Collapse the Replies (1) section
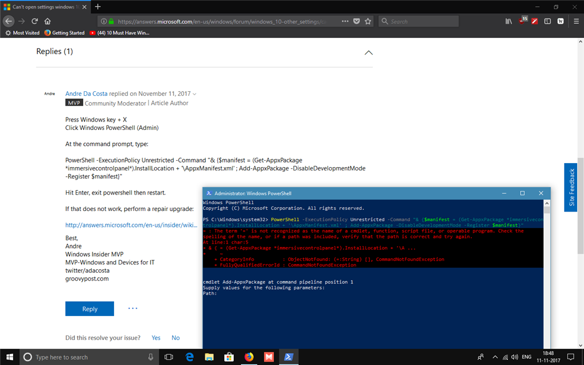Viewport: 584px width, 365px height. [368, 52]
